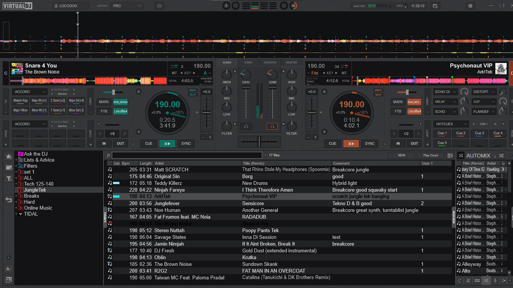The width and height of the screenshot is (513, 288).
Task: Stop the left deck with the square button
Action: tap(139, 132)
